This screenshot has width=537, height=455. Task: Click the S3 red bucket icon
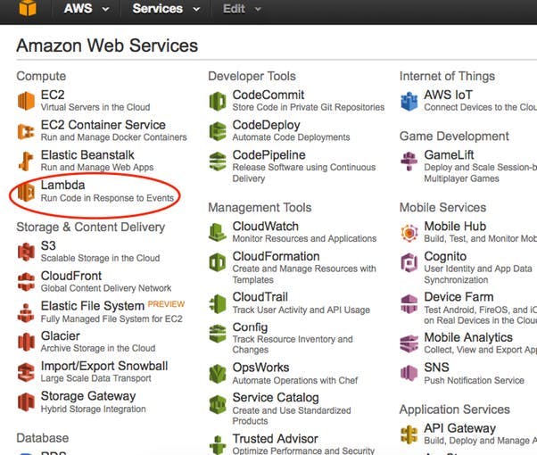(x=26, y=252)
